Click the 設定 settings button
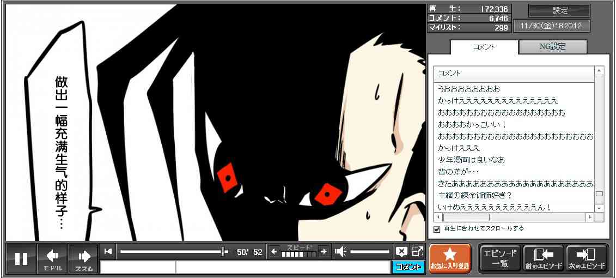616x278 pixels. 559,11
